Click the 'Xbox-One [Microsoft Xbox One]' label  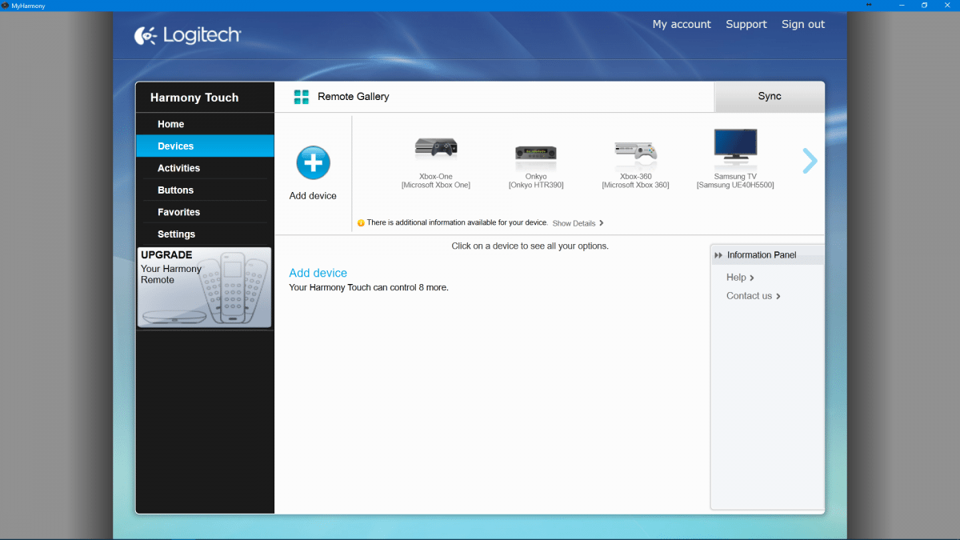tap(436, 181)
